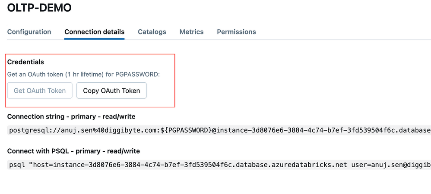Click the leading psql keyword in the command
This screenshot has width=431, height=194.
pos(16,165)
